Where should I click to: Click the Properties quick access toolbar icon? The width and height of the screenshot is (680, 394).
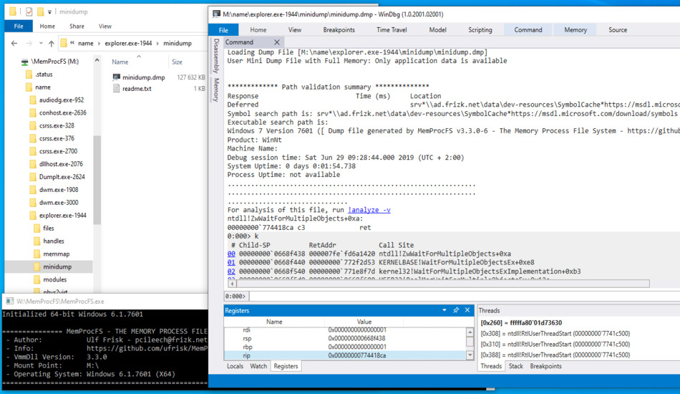pyautogui.click(x=29, y=11)
